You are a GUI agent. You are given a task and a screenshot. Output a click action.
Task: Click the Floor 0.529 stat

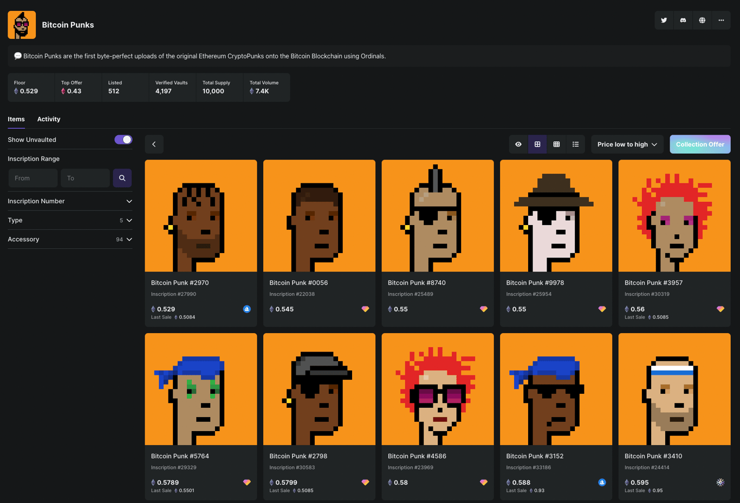31,88
